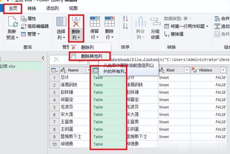
Task: Choose 删除列 in the dropdown menu
Action: pos(90,47)
